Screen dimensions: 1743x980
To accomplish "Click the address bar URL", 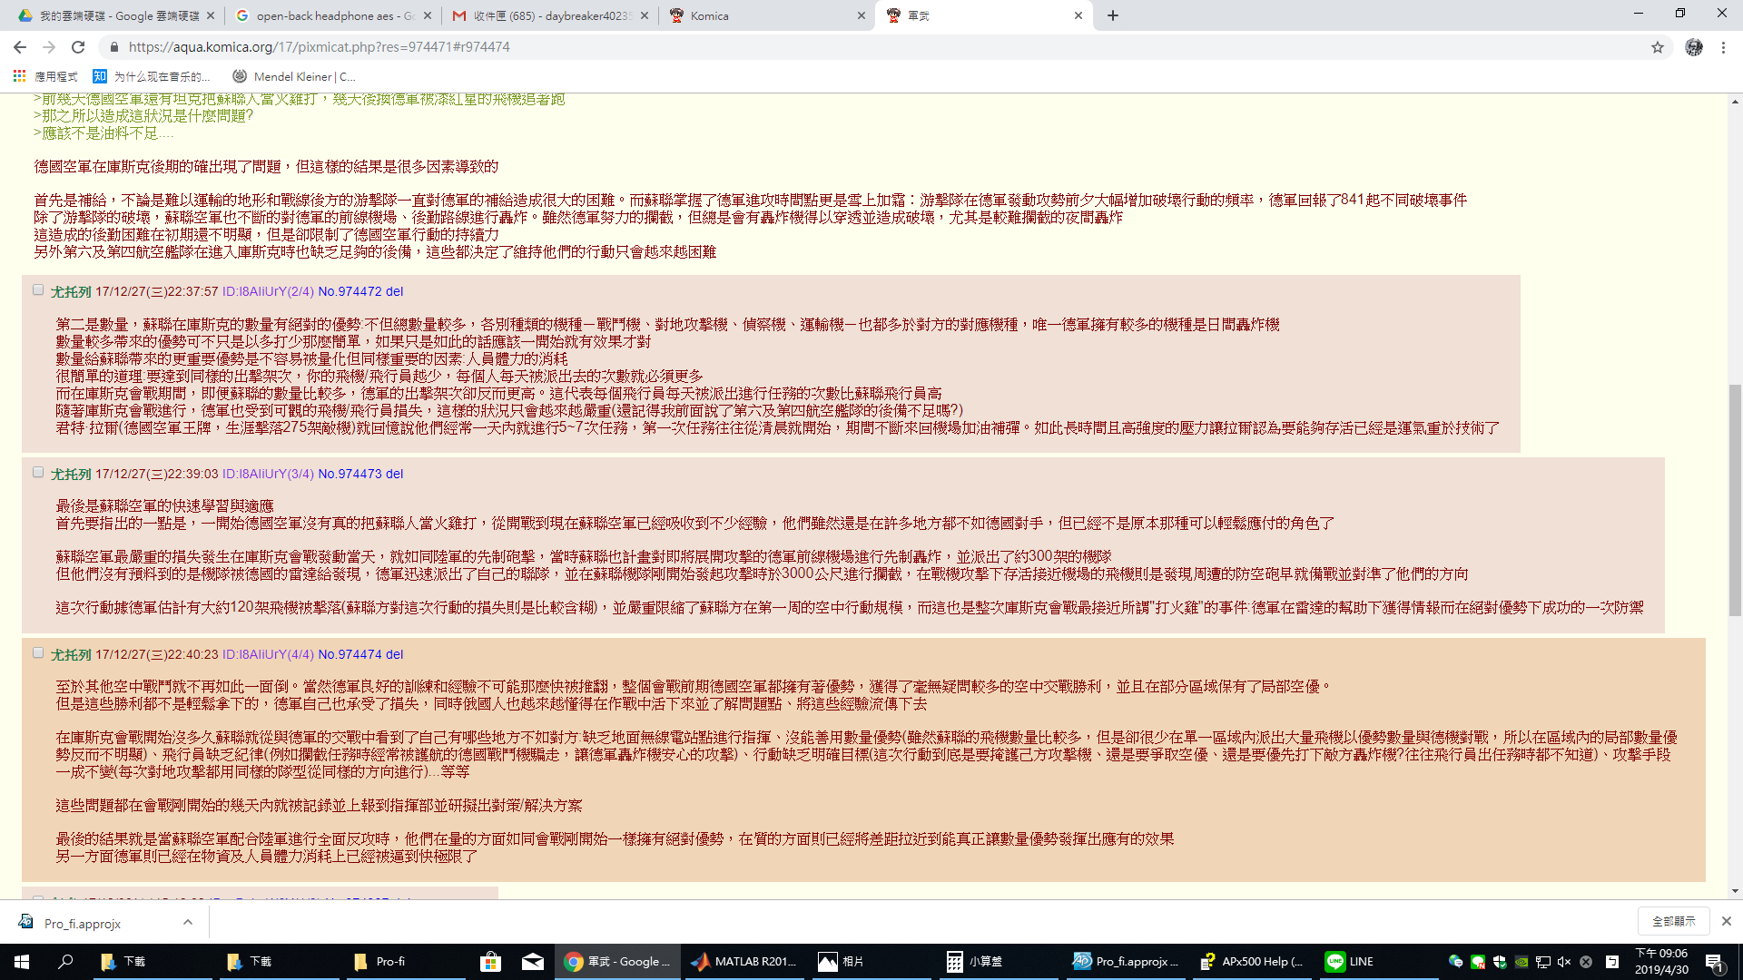I will click(319, 47).
